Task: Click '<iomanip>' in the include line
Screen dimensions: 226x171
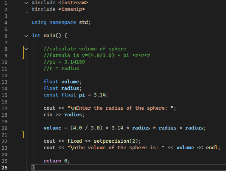Action: tap(72, 9)
